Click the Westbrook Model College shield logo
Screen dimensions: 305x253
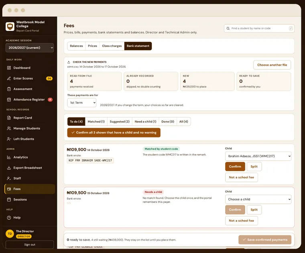(10, 26)
